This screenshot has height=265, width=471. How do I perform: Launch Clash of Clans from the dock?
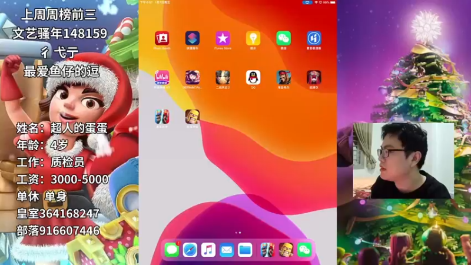286,250
